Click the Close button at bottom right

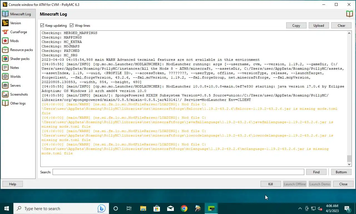click(343, 184)
